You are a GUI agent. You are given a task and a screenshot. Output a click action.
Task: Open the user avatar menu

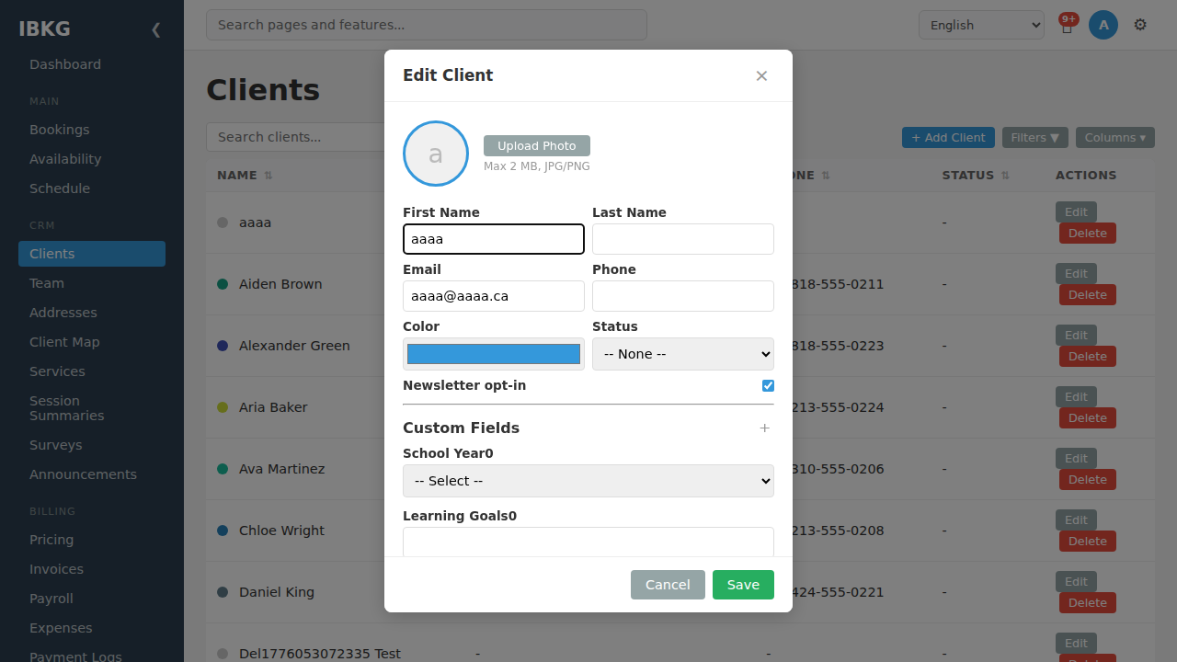coord(1103,25)
